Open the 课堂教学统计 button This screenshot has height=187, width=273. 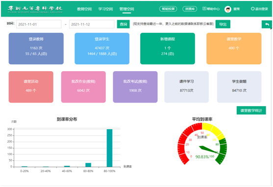251,110
